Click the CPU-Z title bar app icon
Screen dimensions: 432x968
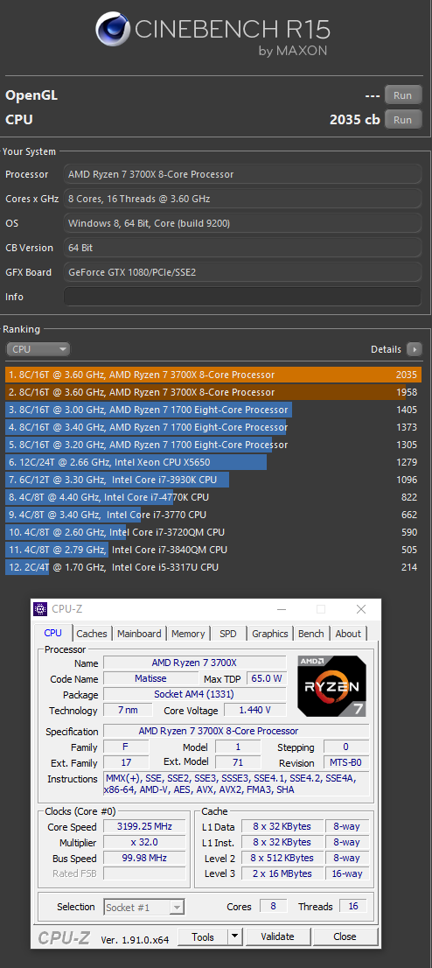coord(40,609)
